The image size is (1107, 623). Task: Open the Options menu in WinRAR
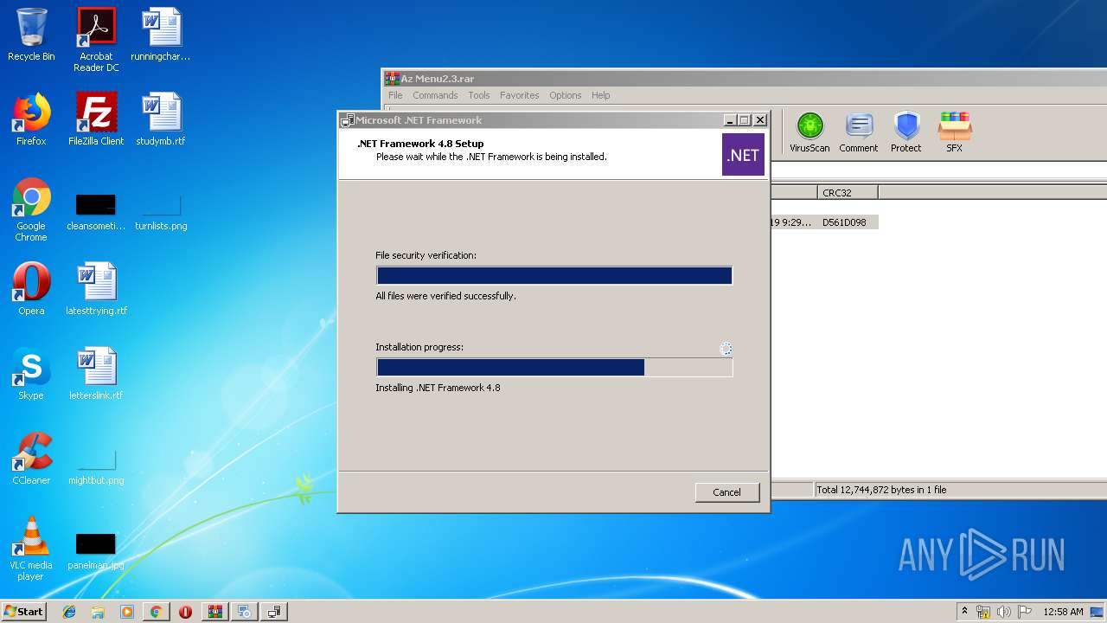565,95
